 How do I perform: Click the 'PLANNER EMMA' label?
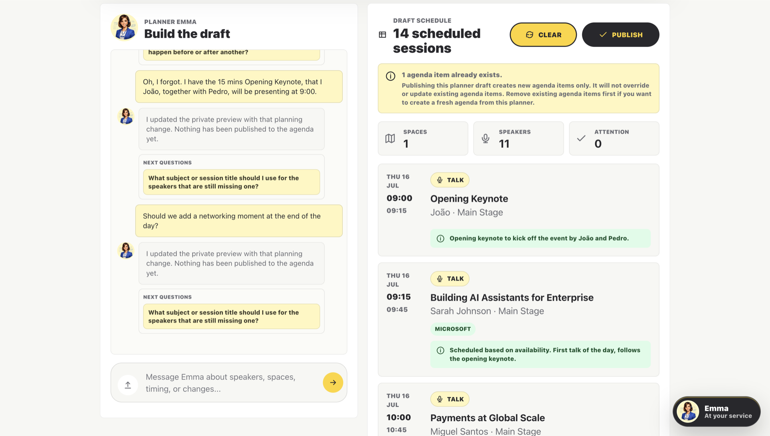170,22
